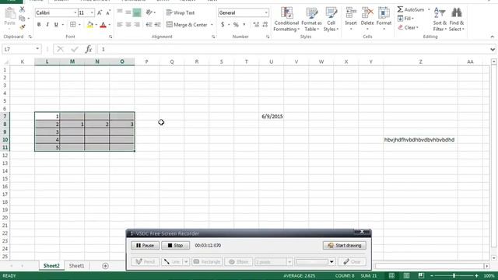Viewport: 498px width, 280px height.
Task: Select Normal view icon in status bar
Action: tap(391, 275)
